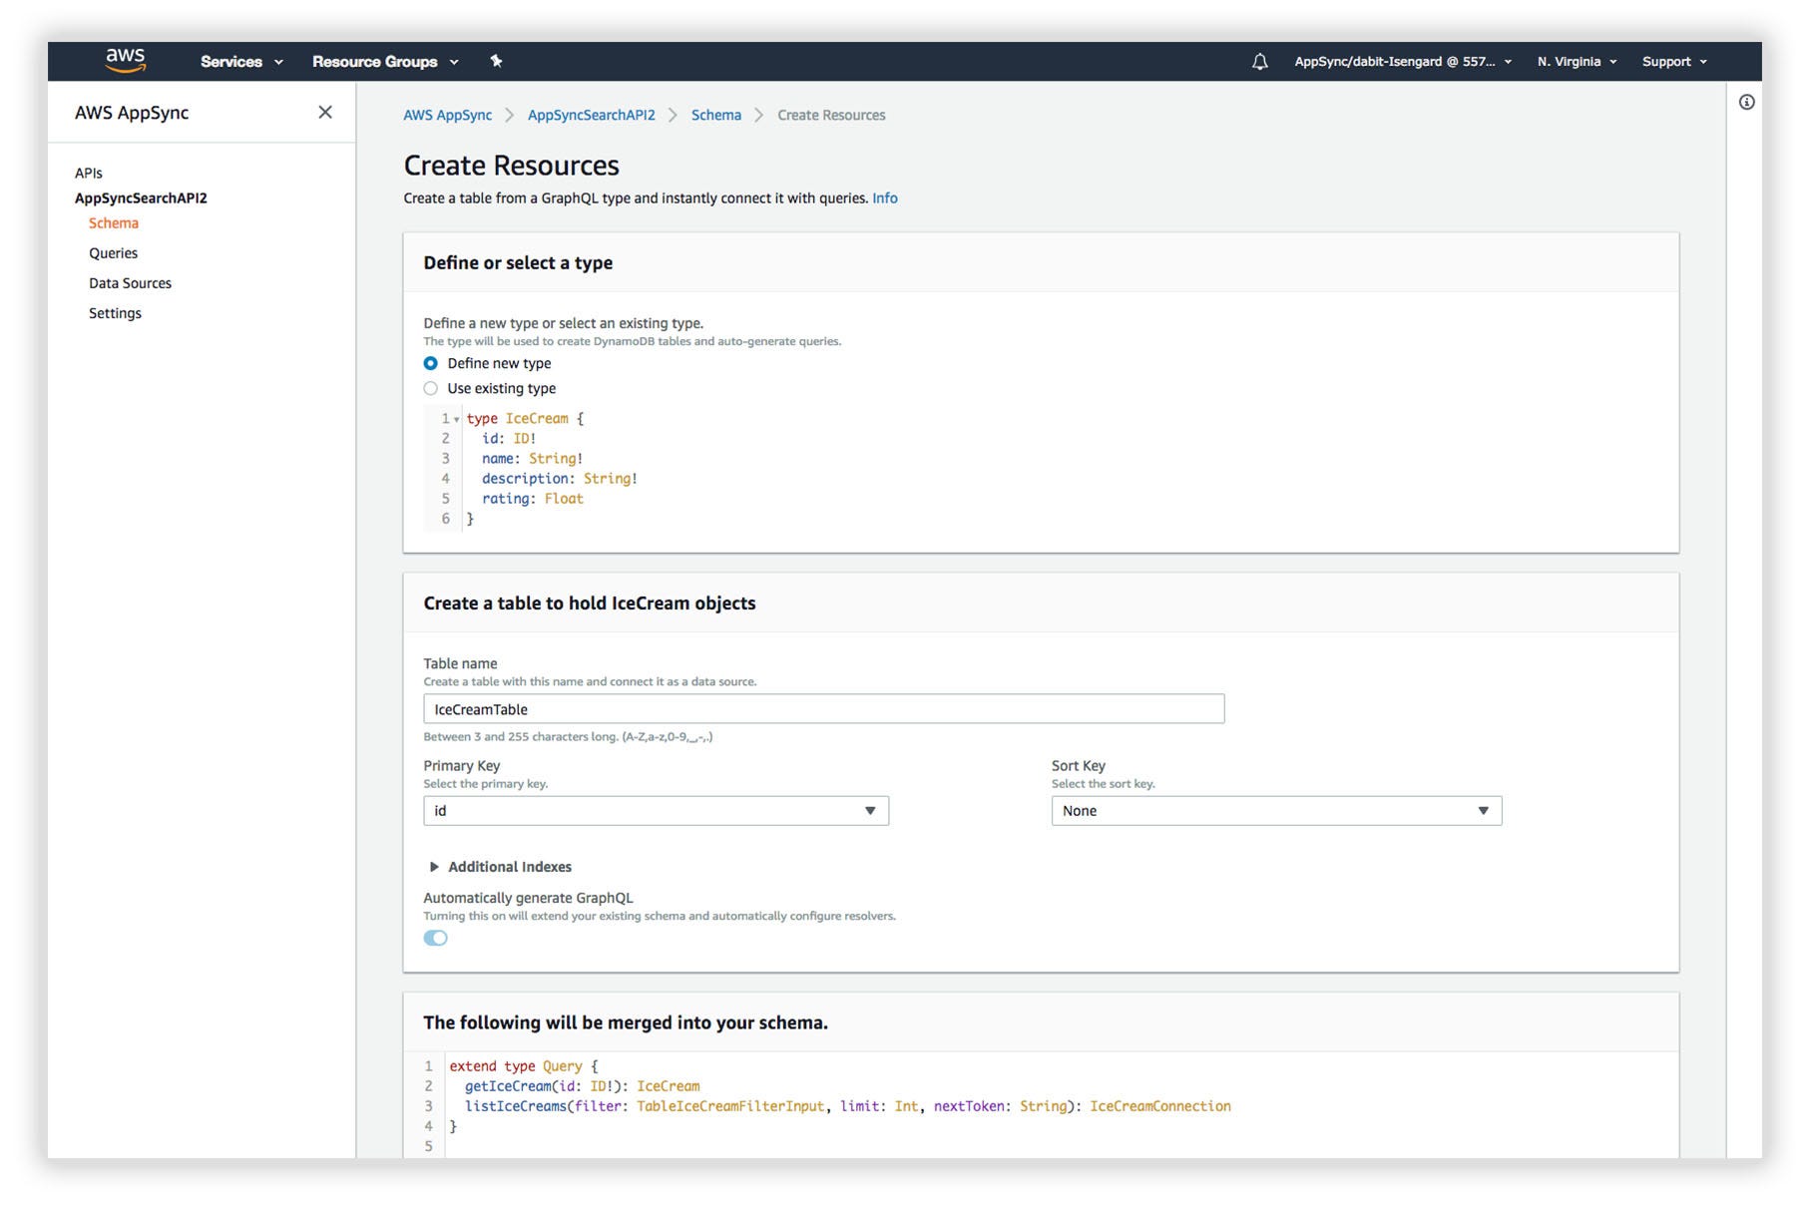Screen dimensions: 1812x1209
Task: Go to Schema breadcrumb link
Action: click(715, 115)
